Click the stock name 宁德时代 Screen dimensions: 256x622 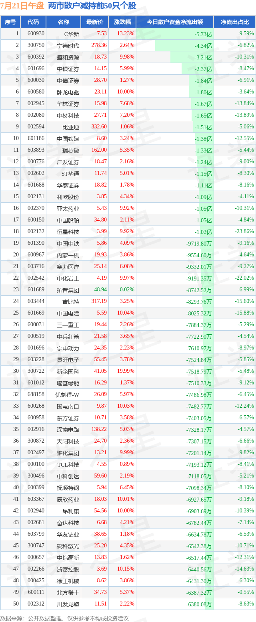tap(68, 45)
